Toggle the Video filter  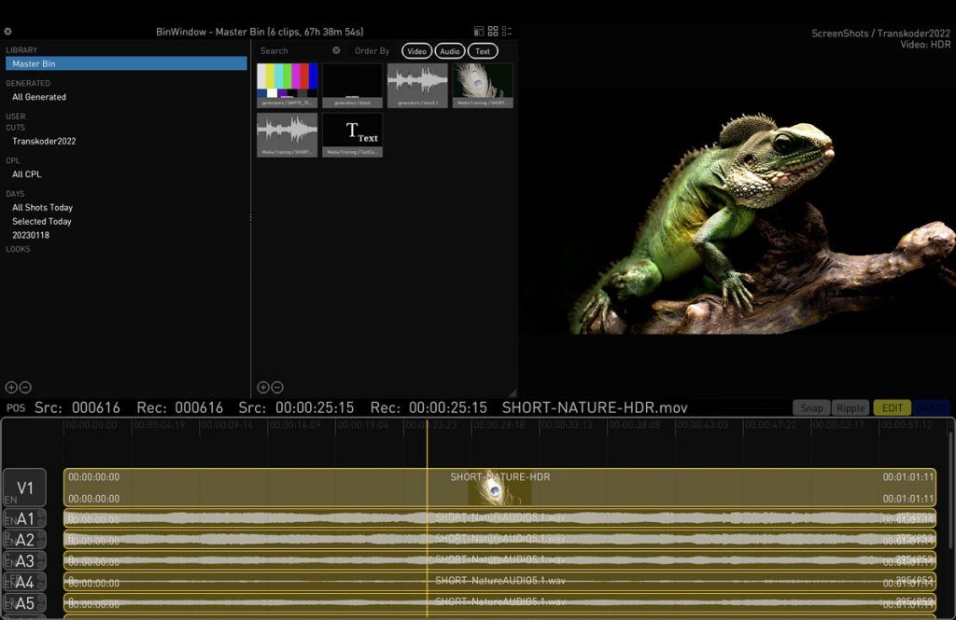coord(417,51)
